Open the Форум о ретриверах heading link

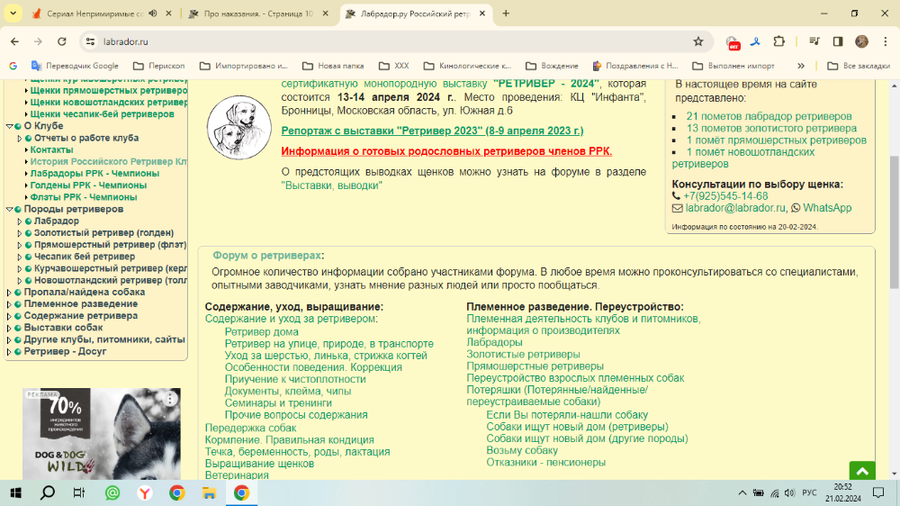267,255
